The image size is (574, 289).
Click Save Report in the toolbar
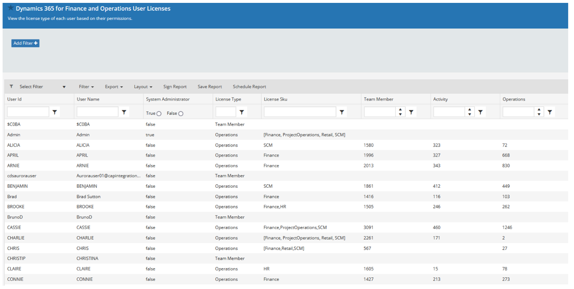click(x=210, y=87)
